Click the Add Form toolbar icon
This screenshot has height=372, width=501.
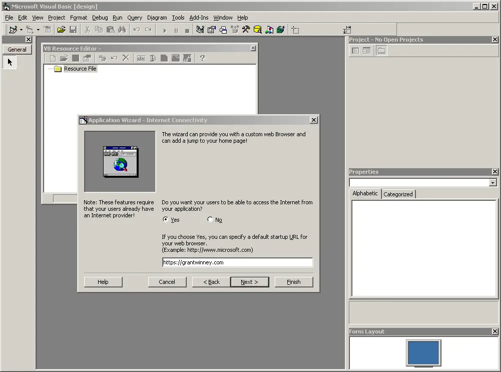[30, 30]
